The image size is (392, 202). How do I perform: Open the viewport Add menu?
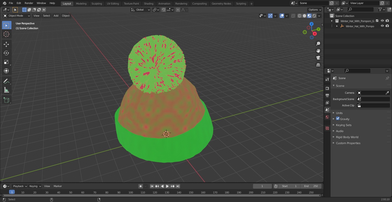56,16
